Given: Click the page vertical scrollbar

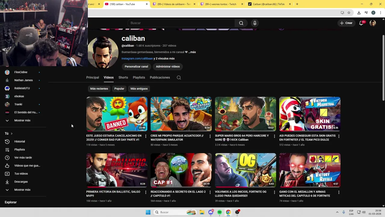Looking at the screenshot, I should [383, 68].
